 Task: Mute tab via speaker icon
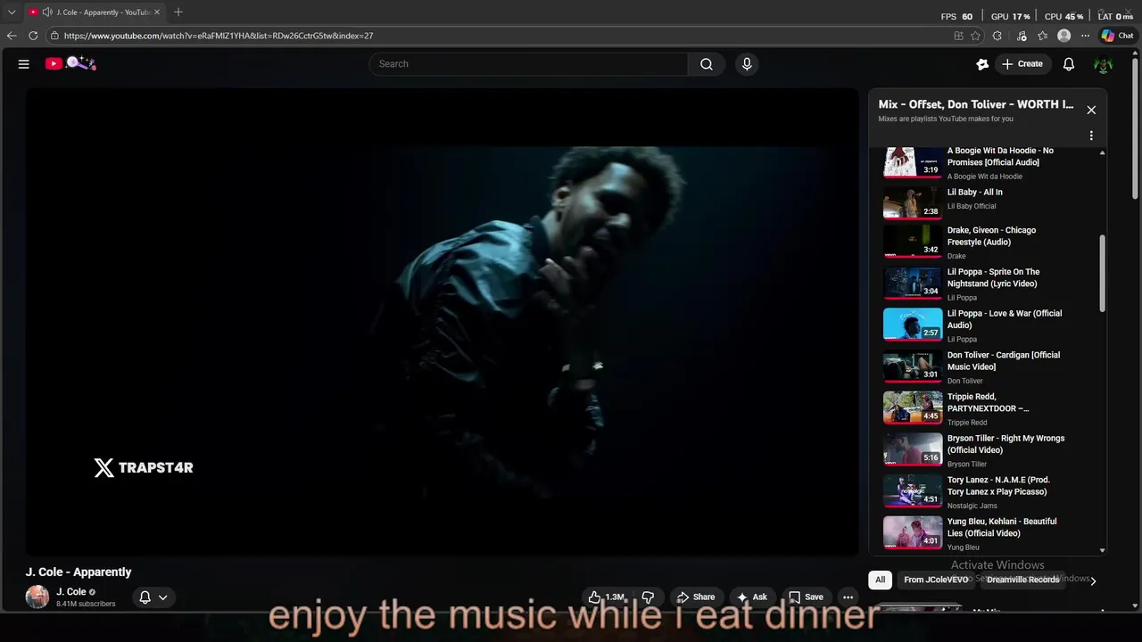(47, 12)
